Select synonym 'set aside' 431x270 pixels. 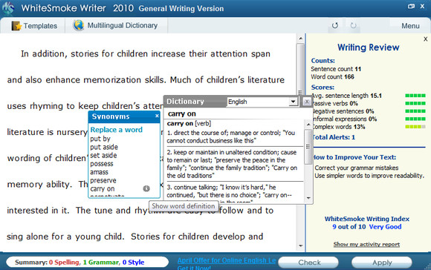point(103,155)
